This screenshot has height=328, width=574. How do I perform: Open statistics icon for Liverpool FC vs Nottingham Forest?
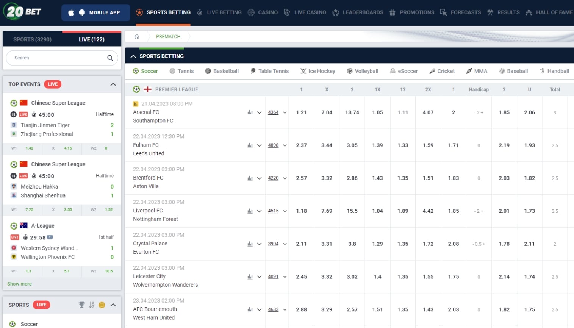[250, 211]
